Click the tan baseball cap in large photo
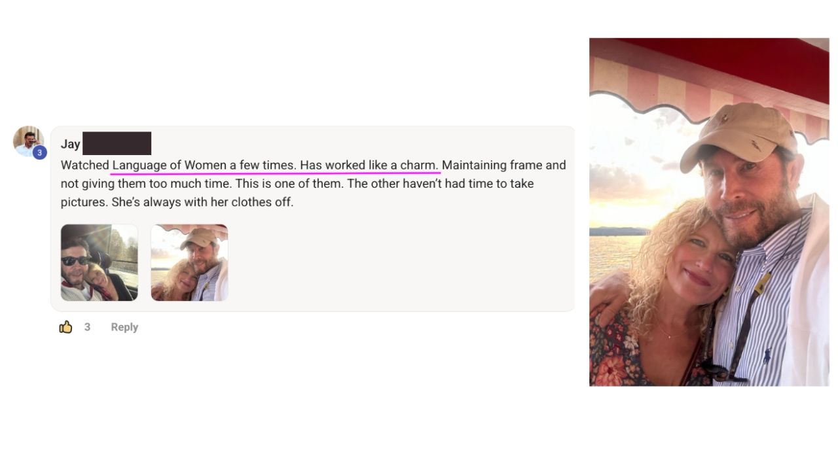Screen dimensions: 838x471 pos(740,135)
